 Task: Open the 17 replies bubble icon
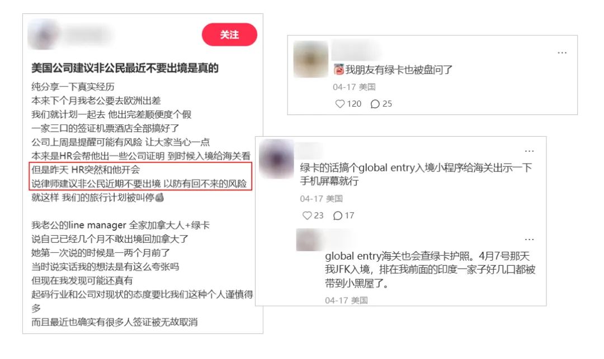337,216
